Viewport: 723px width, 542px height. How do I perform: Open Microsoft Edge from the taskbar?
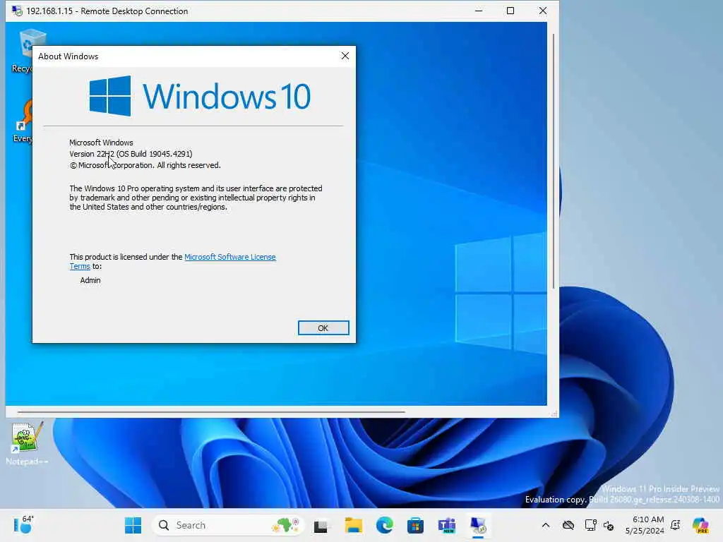coord(385,525)
